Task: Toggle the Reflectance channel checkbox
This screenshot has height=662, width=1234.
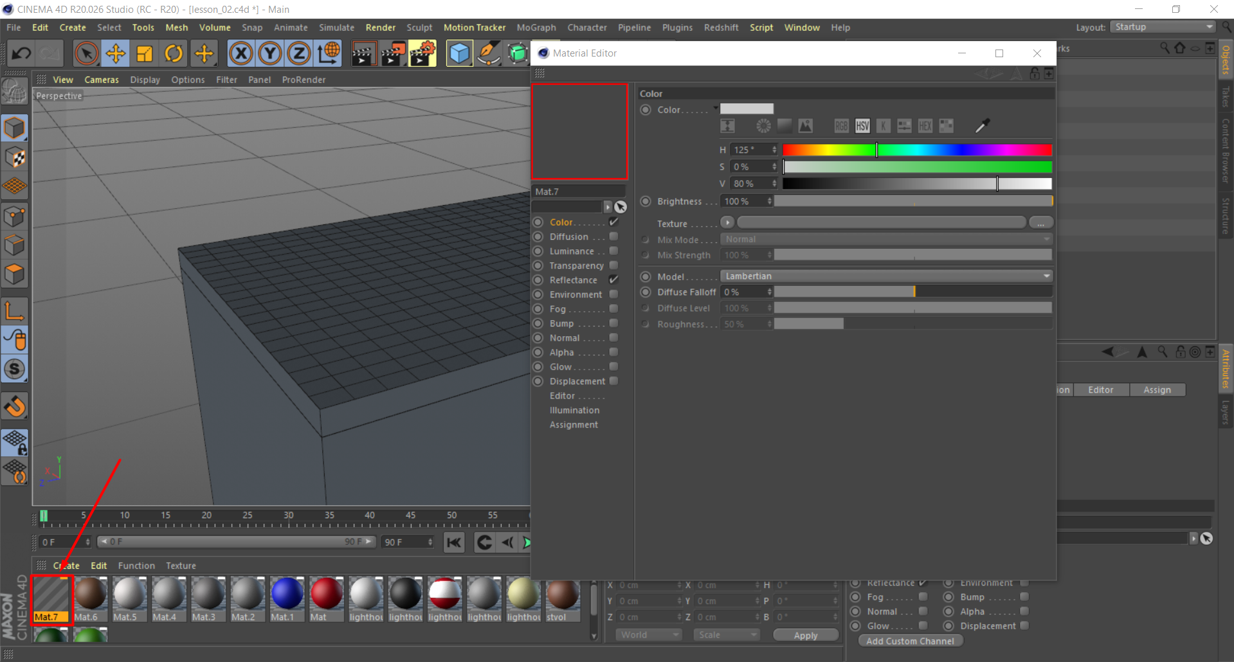Action: pyautogui.click(x=613, y=280)
